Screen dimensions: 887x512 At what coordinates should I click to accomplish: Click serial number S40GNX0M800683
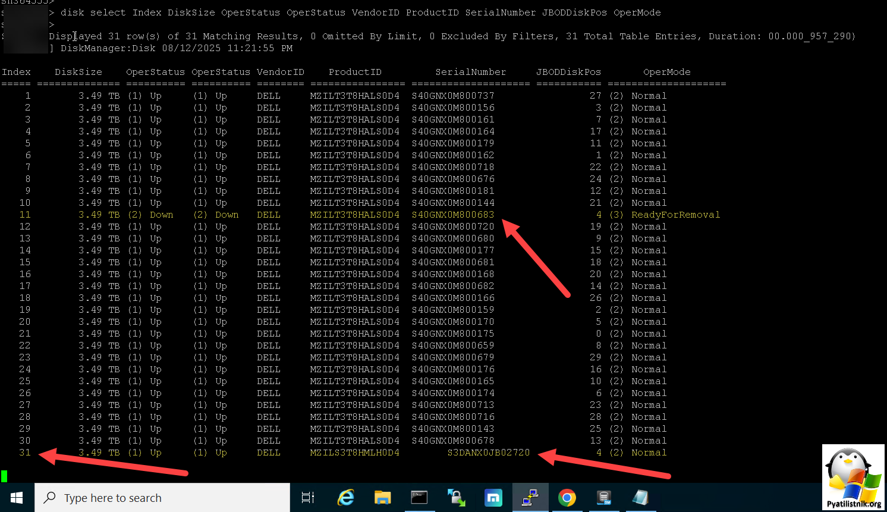453,215
